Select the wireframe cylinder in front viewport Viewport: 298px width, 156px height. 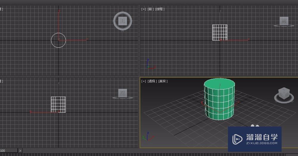pos(220,32)
